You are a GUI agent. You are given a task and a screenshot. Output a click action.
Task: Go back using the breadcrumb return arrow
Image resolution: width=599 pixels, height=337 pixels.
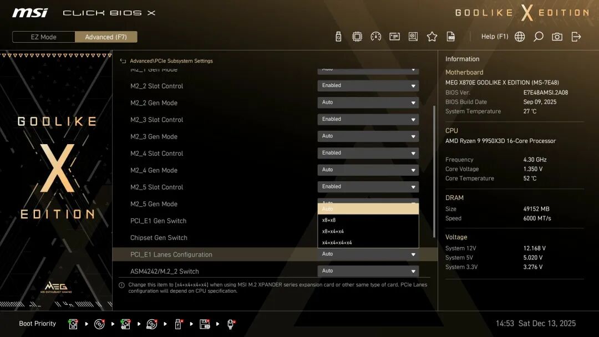123,61
